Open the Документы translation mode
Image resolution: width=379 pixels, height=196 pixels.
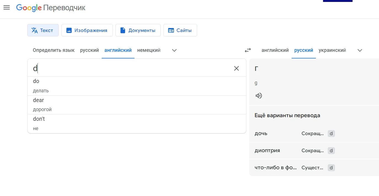[138, 30]
